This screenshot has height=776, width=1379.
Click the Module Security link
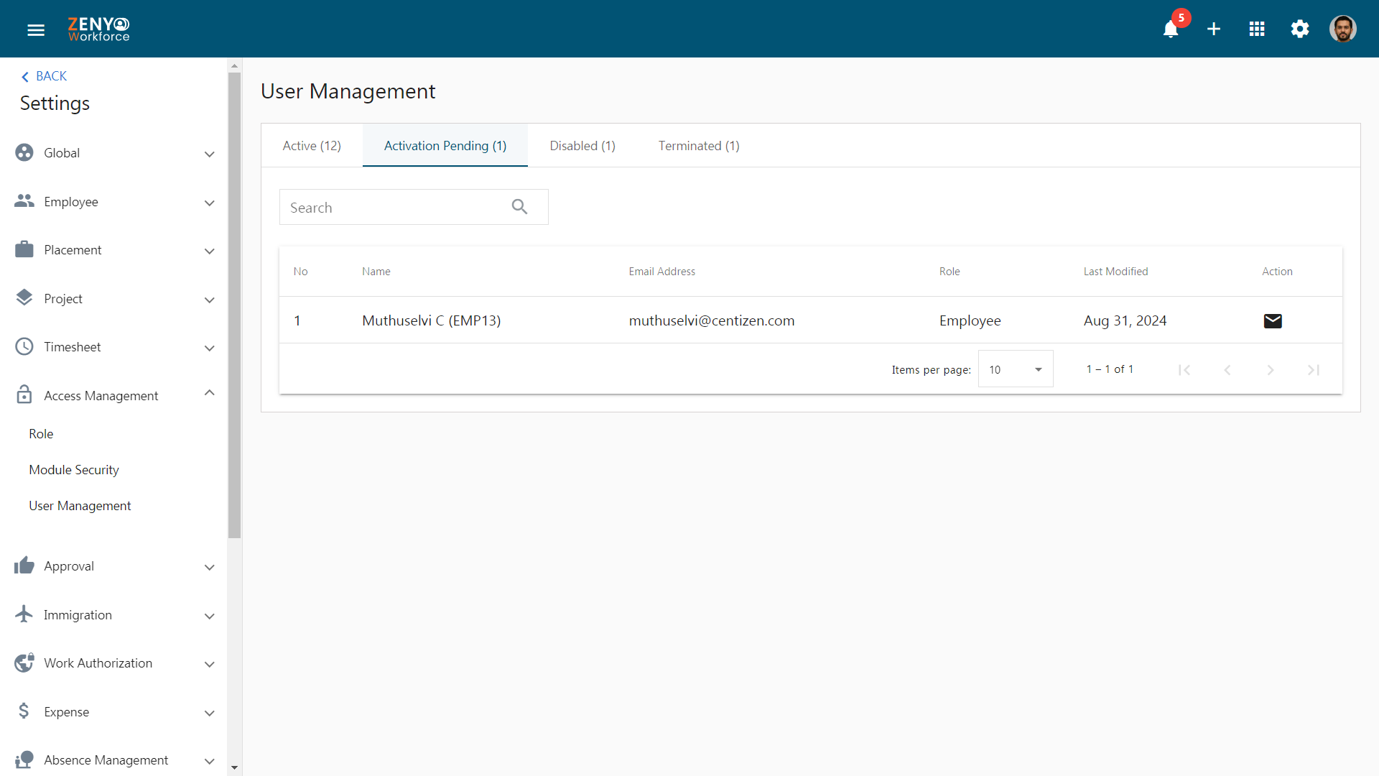click(75, 469)
